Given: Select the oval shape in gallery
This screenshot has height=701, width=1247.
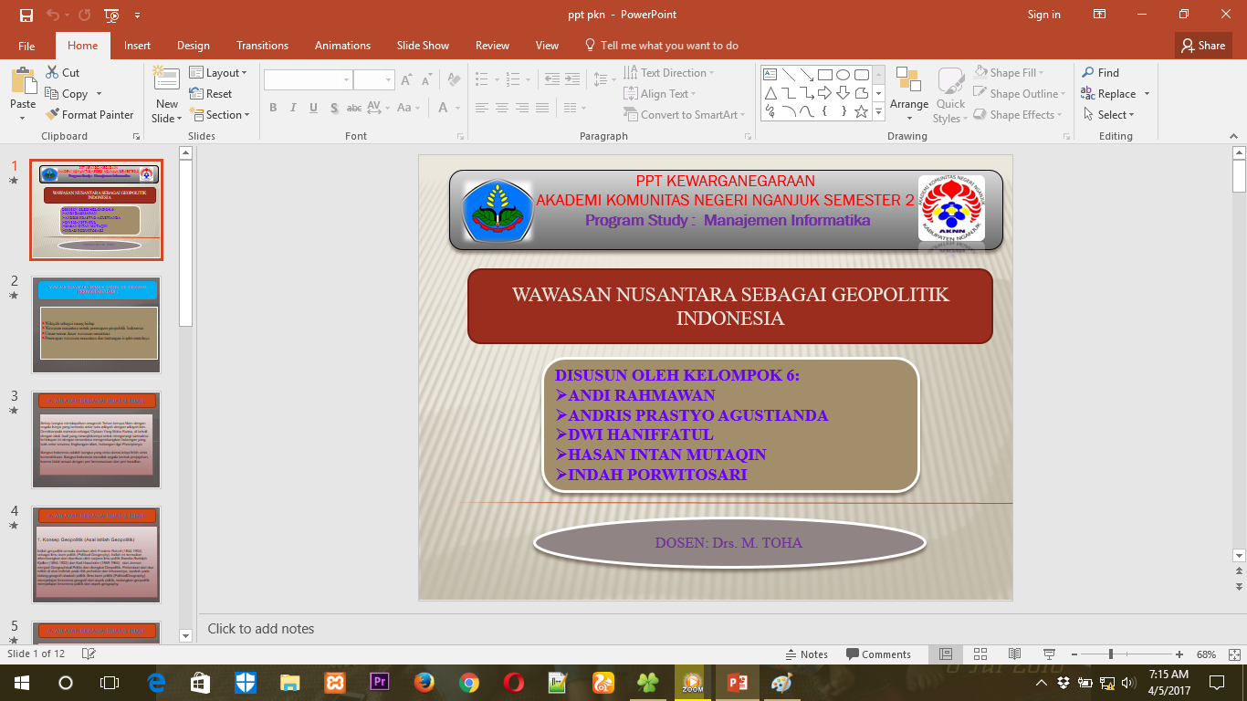Looking at the screenshot, I should point(843,74).
